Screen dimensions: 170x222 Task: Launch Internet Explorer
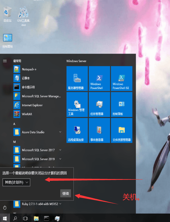pyautogui.click(x=37, y=105)
